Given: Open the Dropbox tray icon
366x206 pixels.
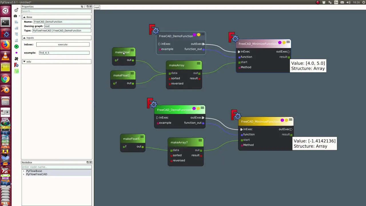Looking at the screenshot, I should 324,2.
